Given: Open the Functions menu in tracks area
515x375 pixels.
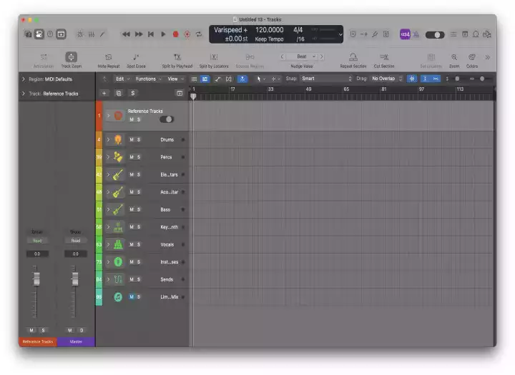Looking at the screenshot, I should 149,79.
